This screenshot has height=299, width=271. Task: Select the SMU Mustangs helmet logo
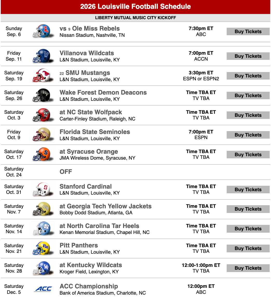pos(43,76)
